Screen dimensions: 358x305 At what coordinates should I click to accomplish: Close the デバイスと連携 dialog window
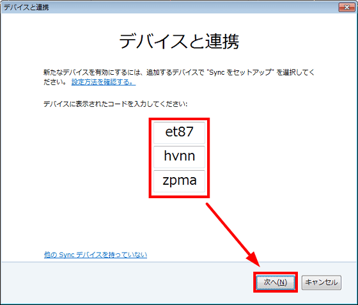346,7
